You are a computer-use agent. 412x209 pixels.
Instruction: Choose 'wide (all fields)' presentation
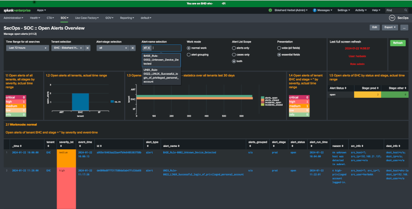(279, 48)
